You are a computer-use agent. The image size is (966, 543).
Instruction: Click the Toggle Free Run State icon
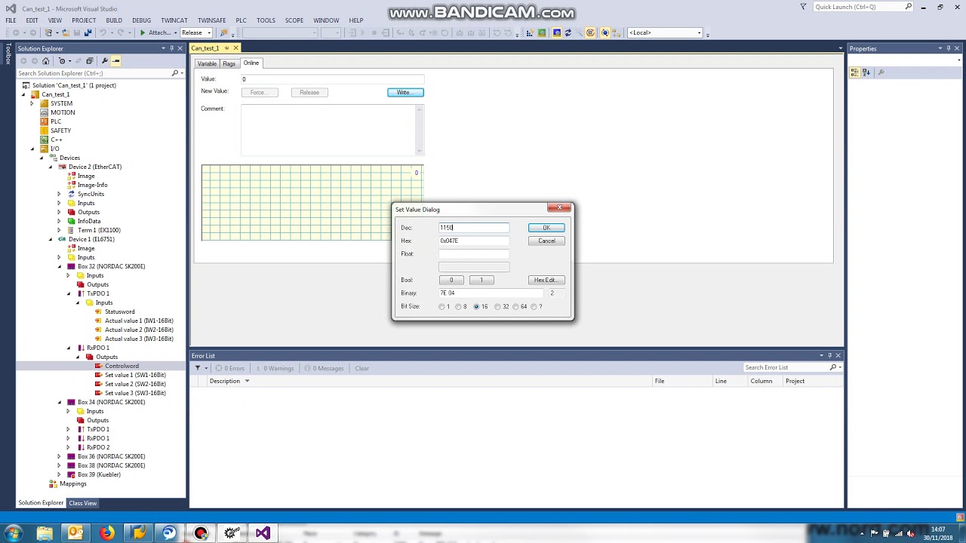(590, 32)
